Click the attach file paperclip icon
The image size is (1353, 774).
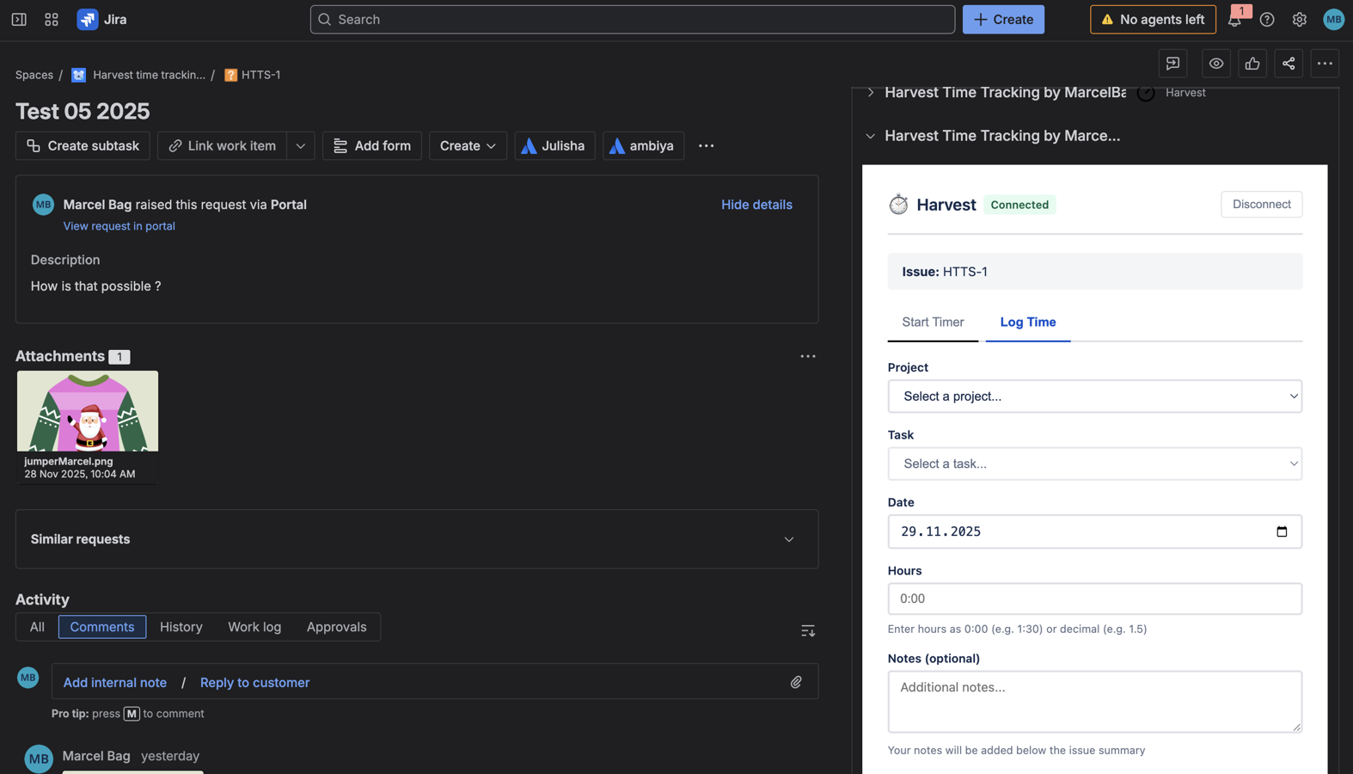point(797,682)
